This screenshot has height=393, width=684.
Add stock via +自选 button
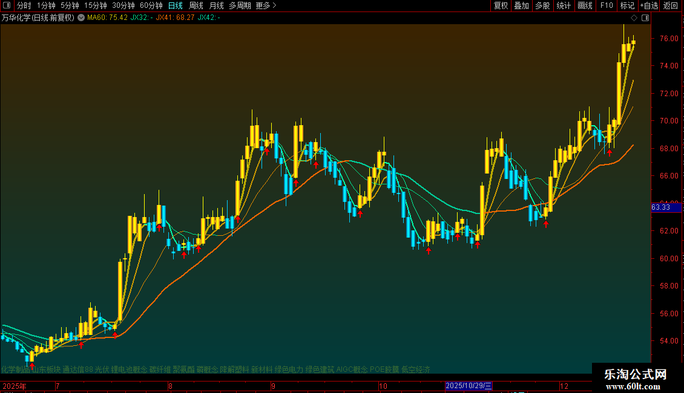coord(649,5)
